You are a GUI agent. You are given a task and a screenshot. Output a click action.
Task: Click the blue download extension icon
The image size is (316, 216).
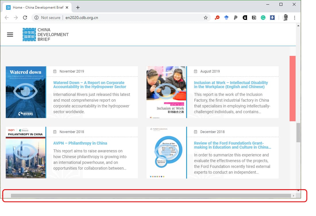(272, 18)
